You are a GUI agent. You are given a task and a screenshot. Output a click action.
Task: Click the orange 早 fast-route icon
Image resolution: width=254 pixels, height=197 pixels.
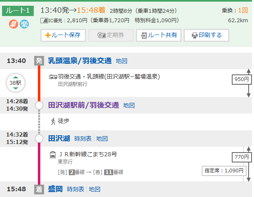pyautogui.click(x=13, y=24)
